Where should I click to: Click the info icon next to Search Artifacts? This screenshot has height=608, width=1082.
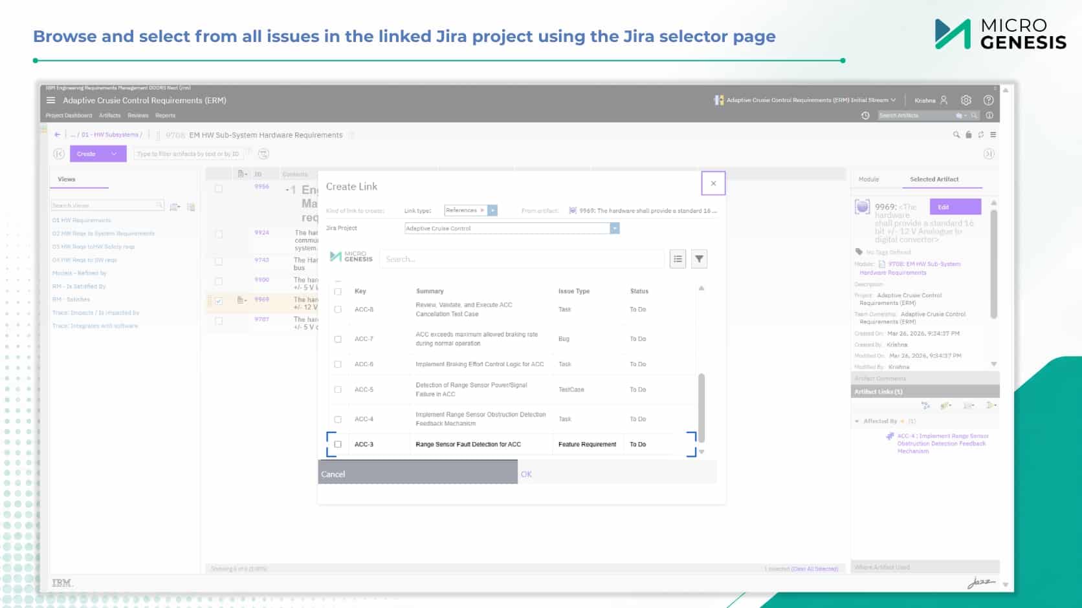989,116
